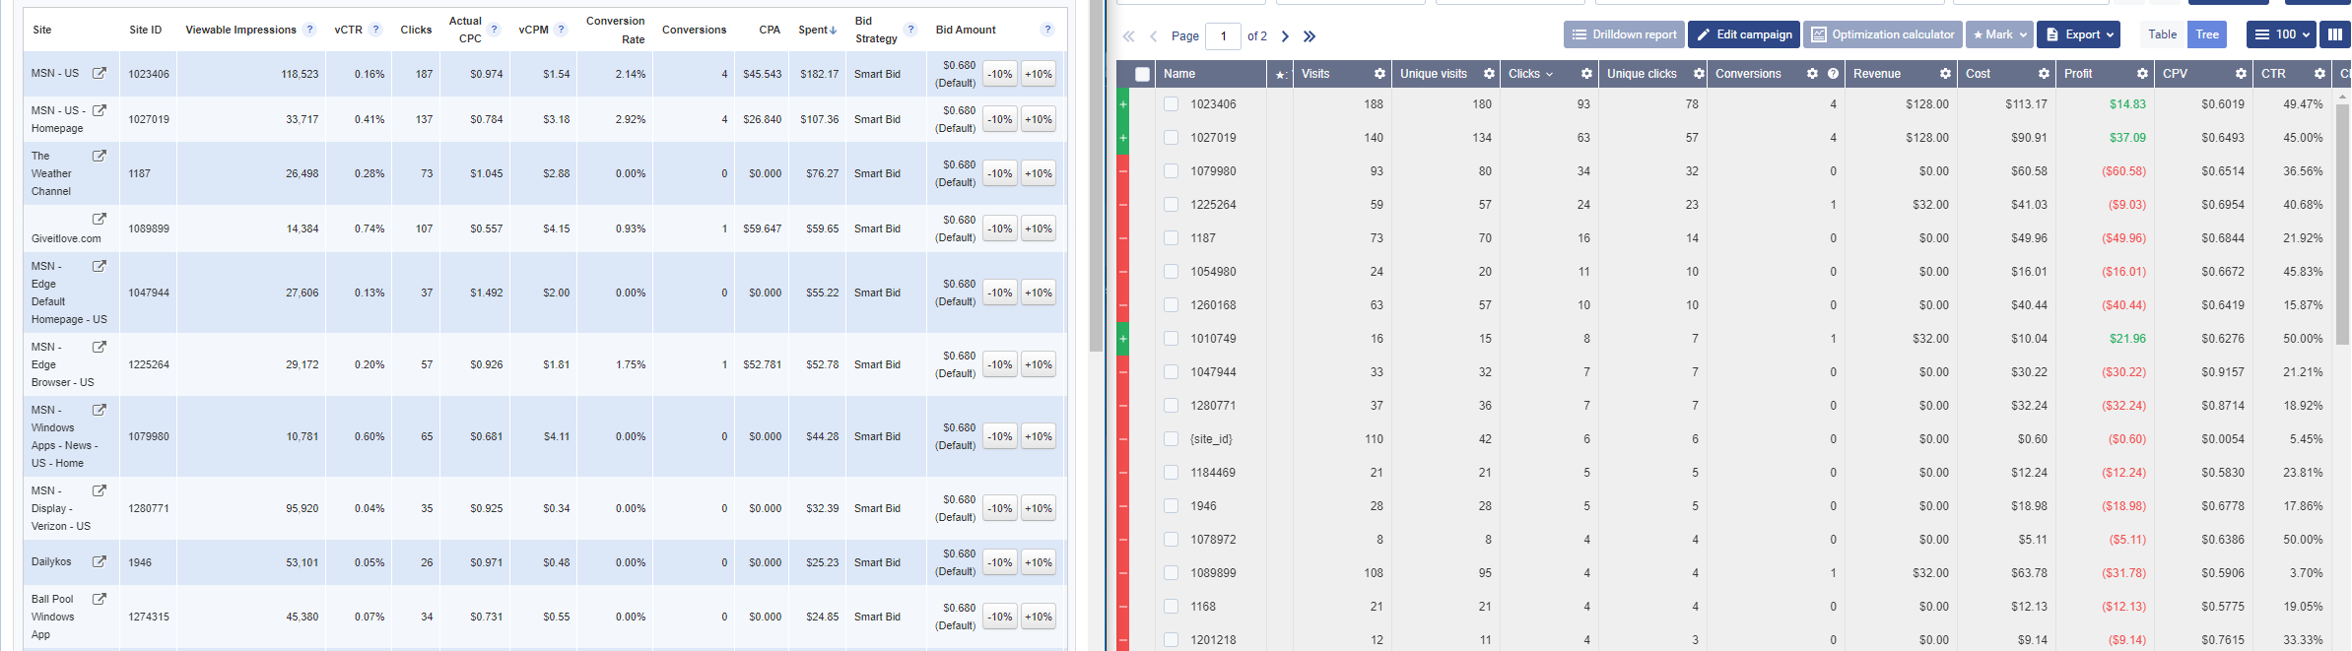Check the box for row {site_id}
This screenshot has width=2352, height=651.
pos(1171,438)
